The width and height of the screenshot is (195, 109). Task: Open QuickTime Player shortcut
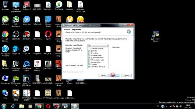pyautogui.click(x=27, y=66)
